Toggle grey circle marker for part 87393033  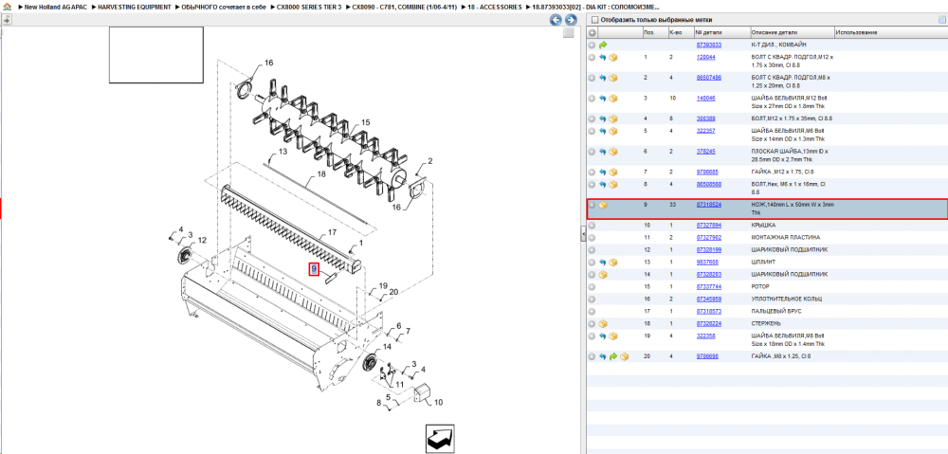592,45
